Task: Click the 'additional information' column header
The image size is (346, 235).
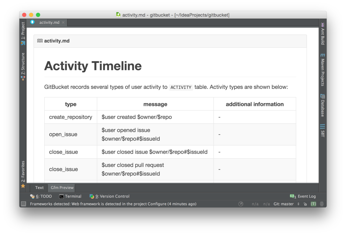Action: pos(255,104)
